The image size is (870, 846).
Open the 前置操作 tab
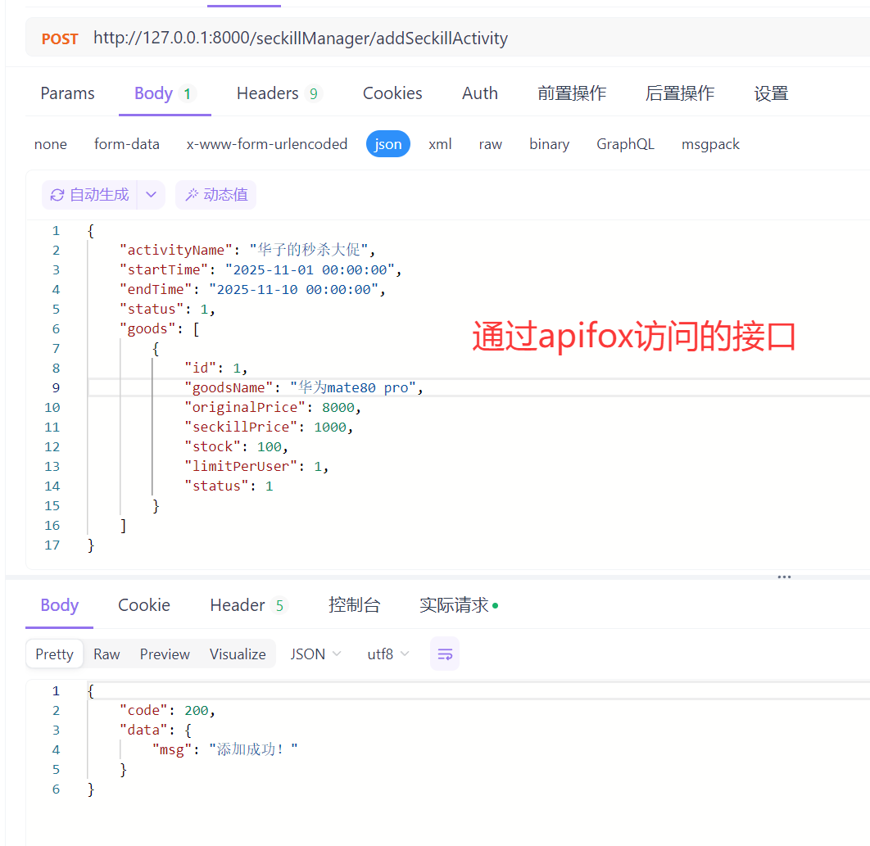pyautogui.click(x=572, y=93)
